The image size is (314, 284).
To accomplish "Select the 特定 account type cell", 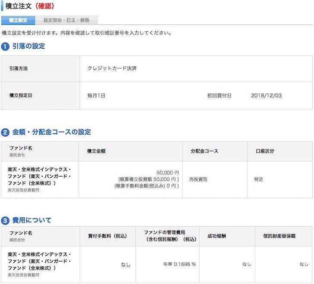I will (x=259, y=179).
